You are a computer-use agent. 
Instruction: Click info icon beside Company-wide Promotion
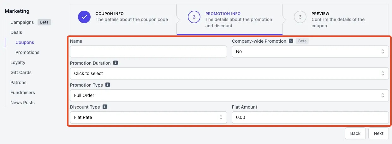(x=291, y=41)
